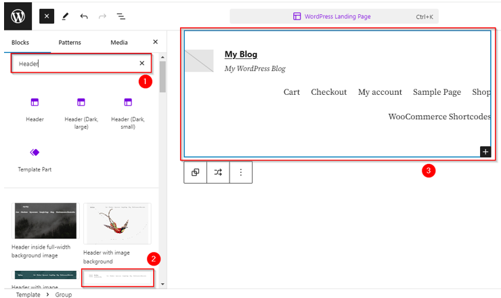Insert the Header (Dark, large) block
The height and width of the screenshot is (298, 501).
[x=81, y=114]
